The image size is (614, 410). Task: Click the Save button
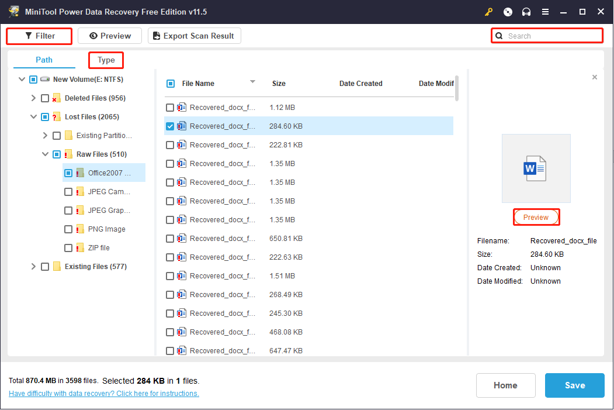pos(574,385)
